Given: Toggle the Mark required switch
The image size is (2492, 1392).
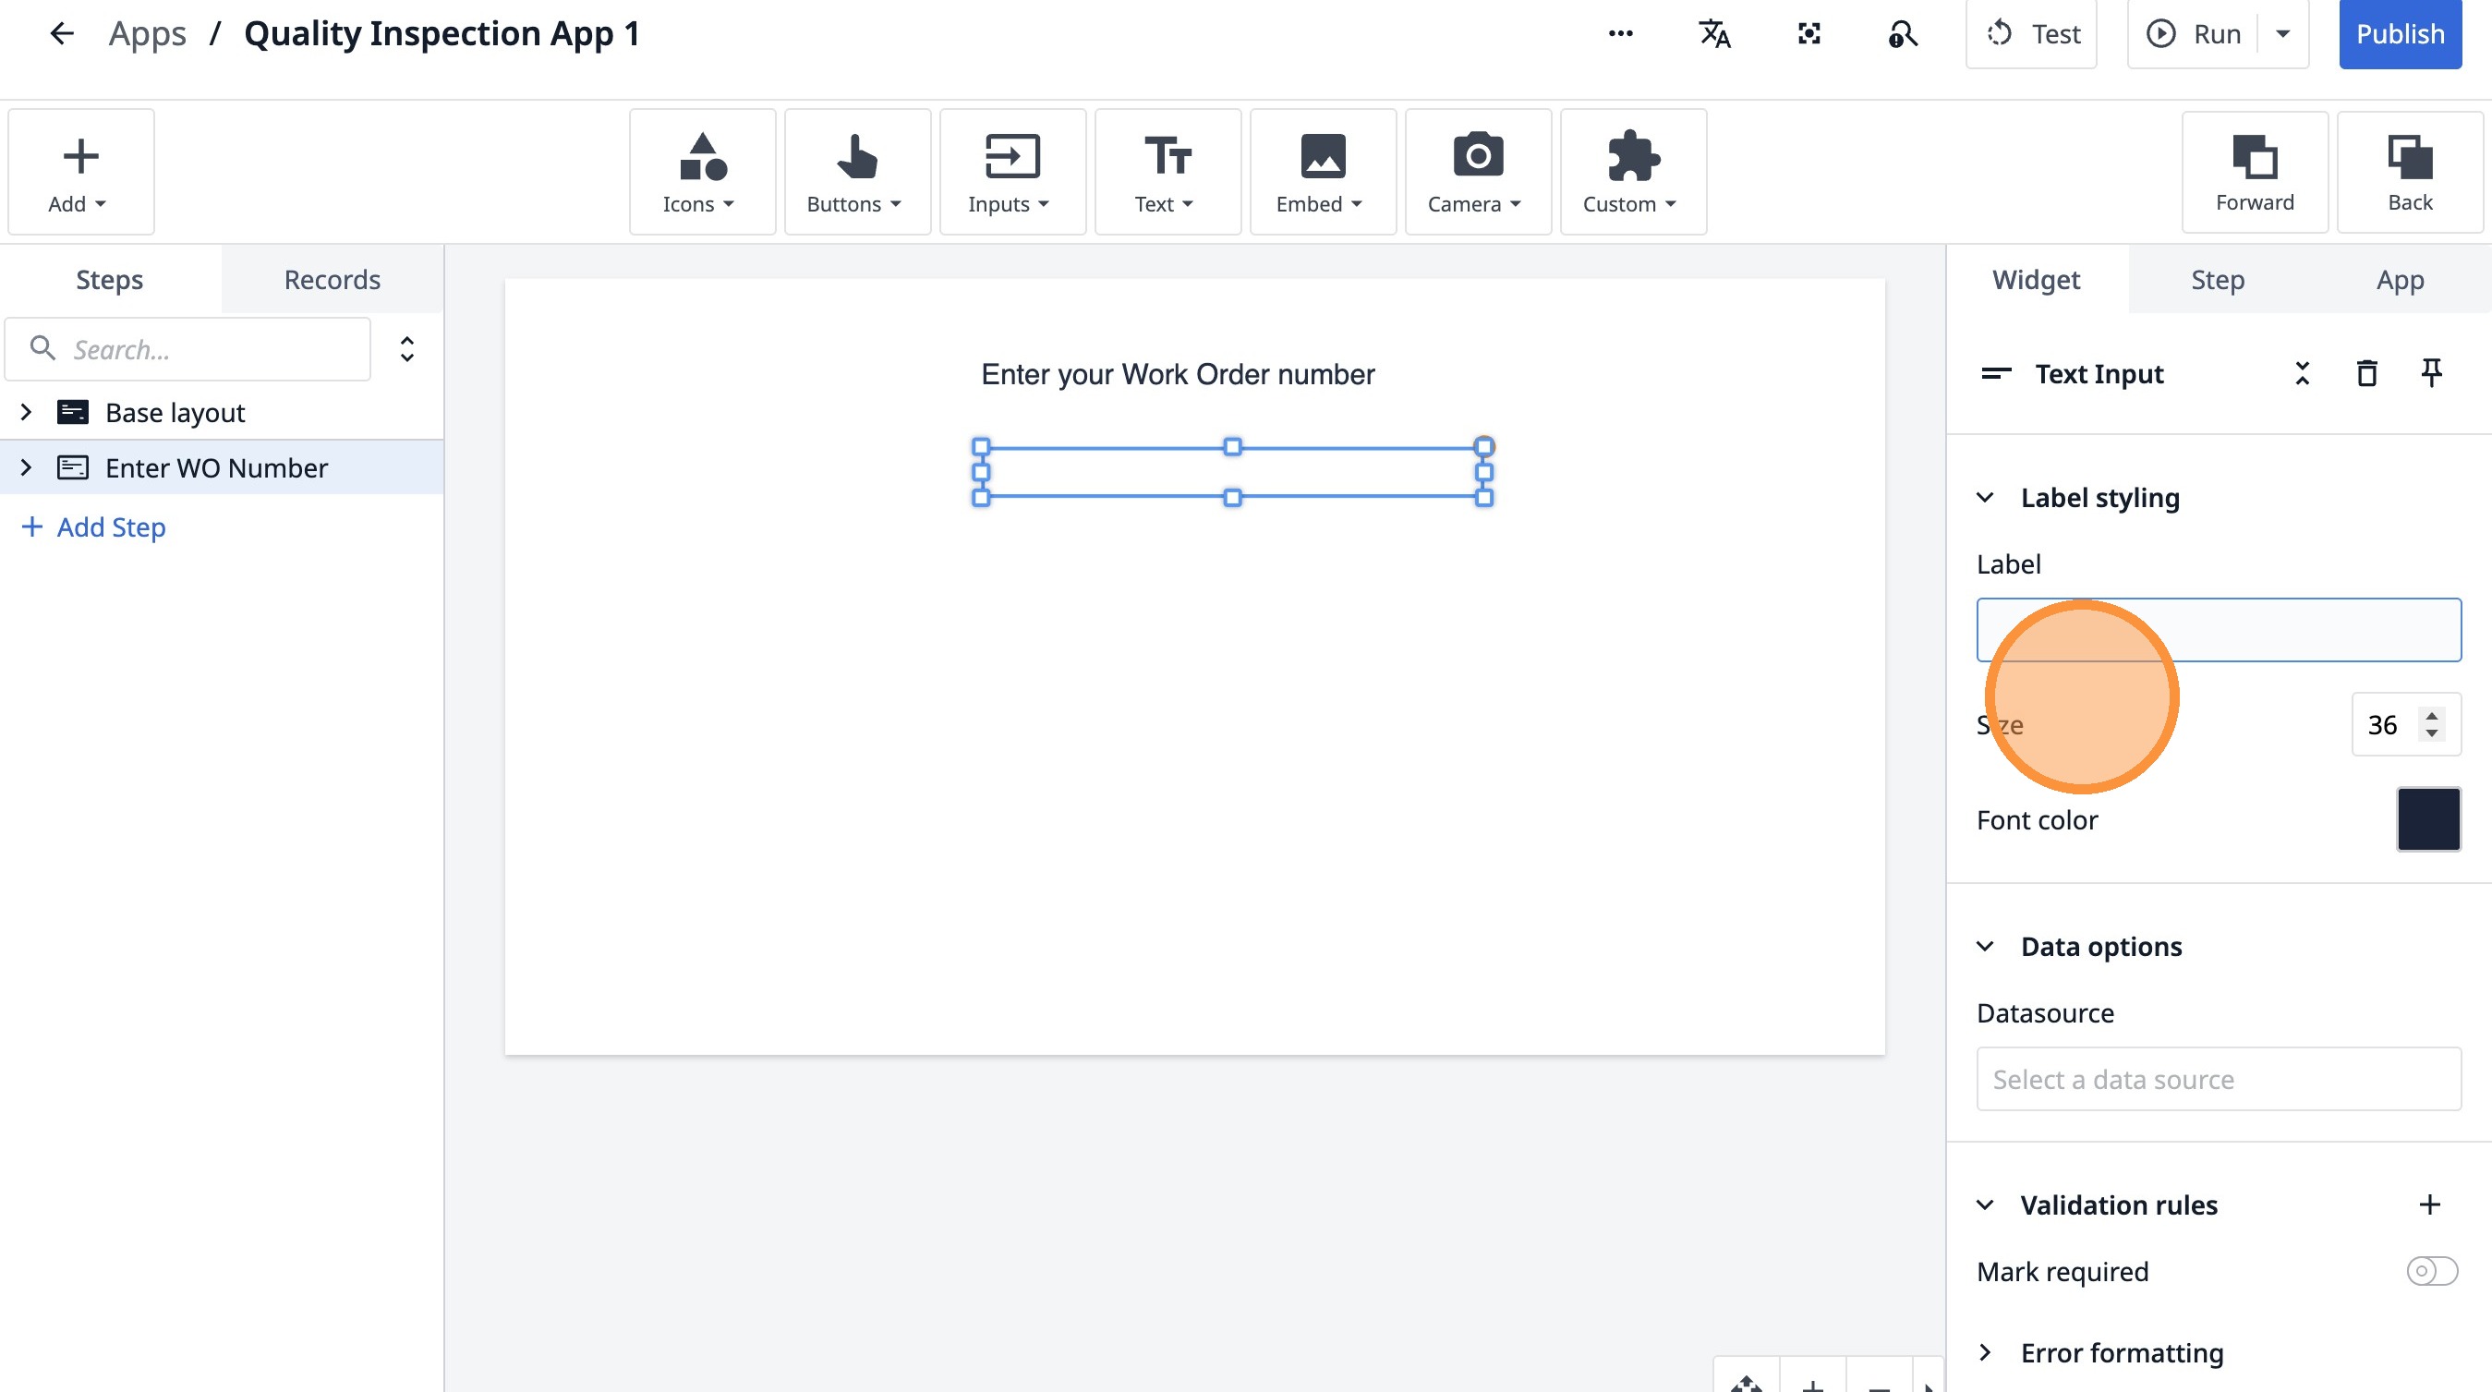Looking at the screenshot, I should pos(2431,1270).
